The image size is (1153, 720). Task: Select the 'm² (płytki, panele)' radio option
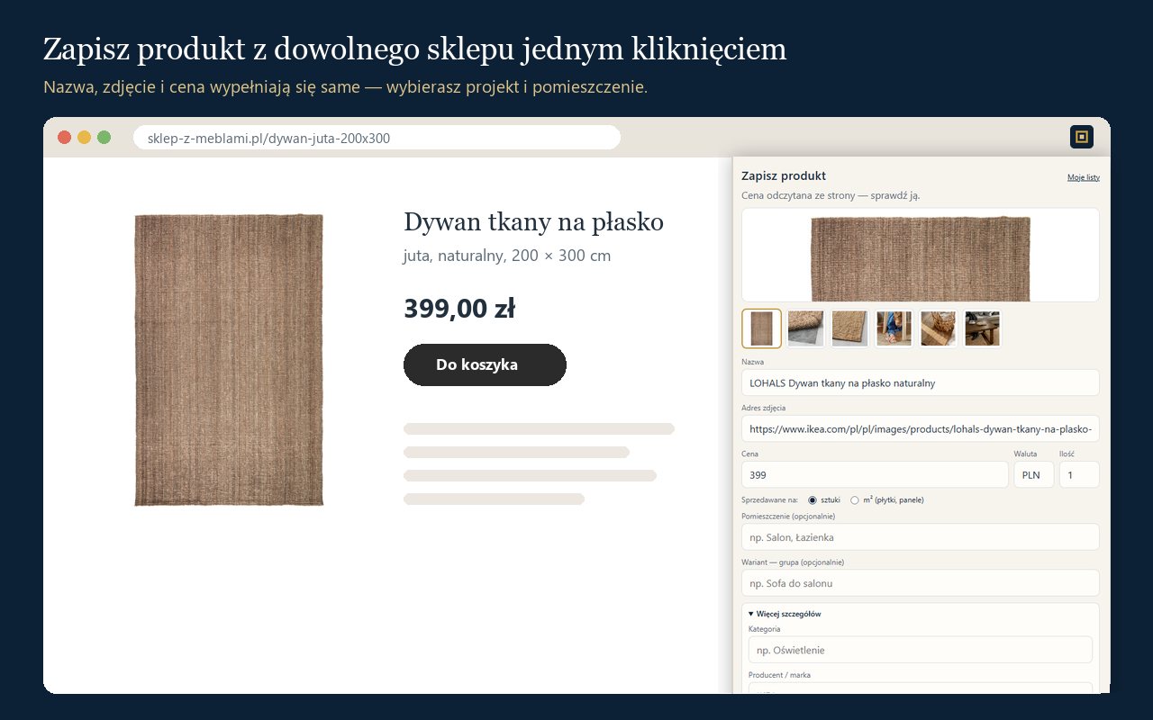pos(855,499)
